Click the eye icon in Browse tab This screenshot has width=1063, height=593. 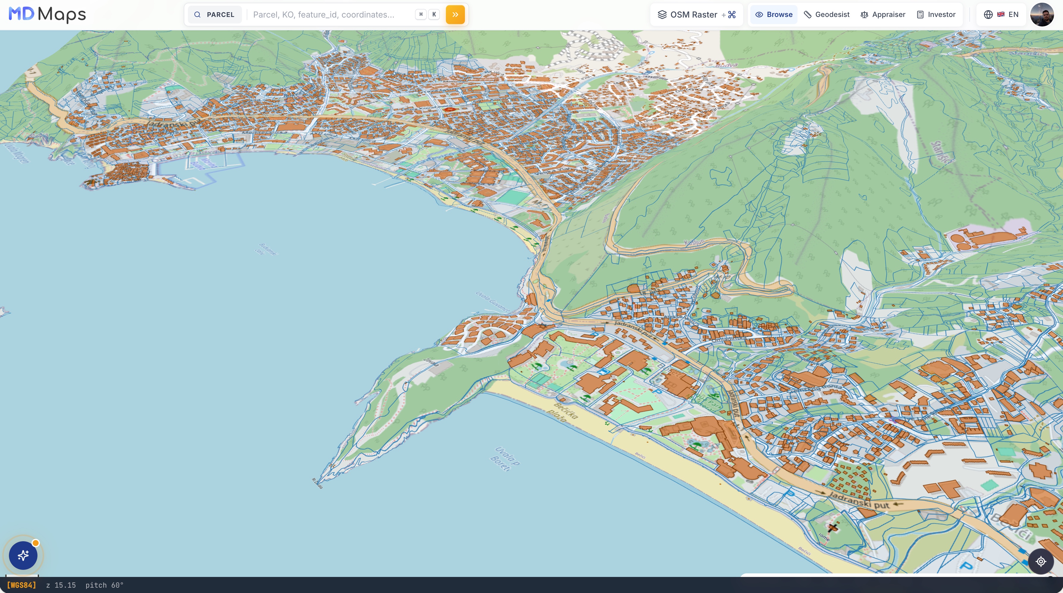(x=759, y=15)
